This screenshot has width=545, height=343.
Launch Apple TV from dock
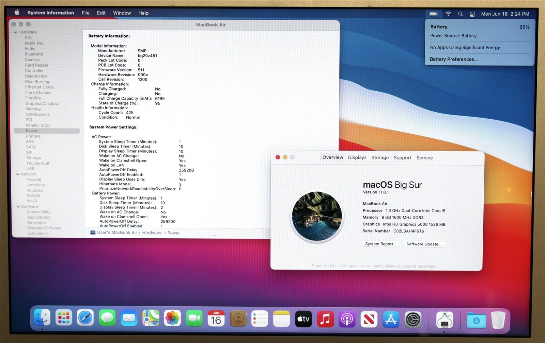pyautogui.click(x=303, y=319)
